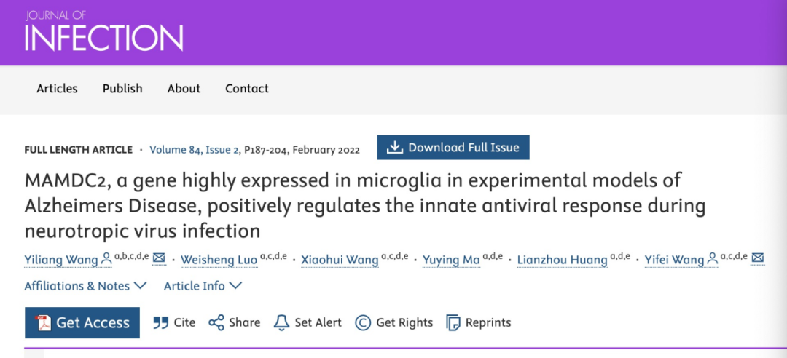The image size is (787, 358).
Task: Click the download arrow icon on Download Full Issue
Action: [x=395, y=148]
